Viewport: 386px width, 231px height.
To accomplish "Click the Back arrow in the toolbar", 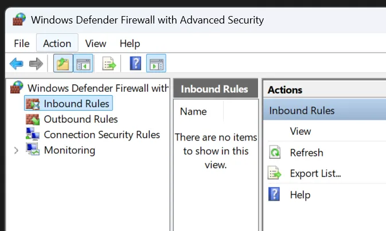I will pyautogui.click(x=16, y=64).
